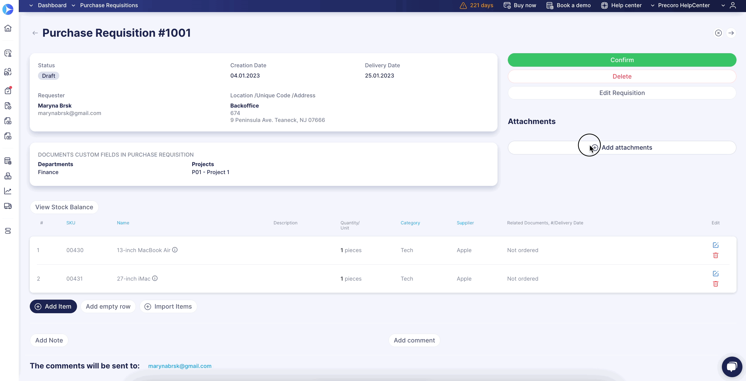Click Add empty row button
The height and width of the screenshot is (381, 746).
108,307
